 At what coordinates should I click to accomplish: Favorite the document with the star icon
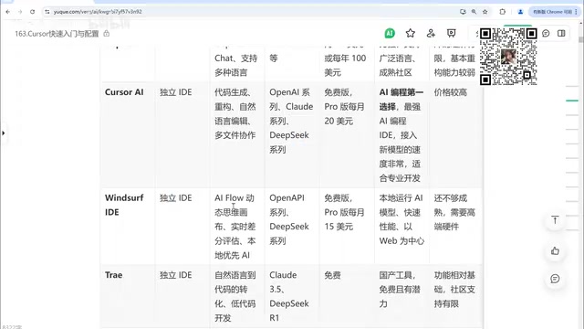pyautogui.click(x=411, y=33)
